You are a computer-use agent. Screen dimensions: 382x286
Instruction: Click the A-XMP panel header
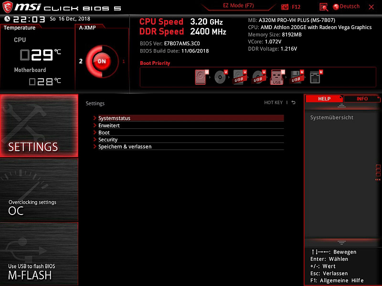[x=87, y=28]
